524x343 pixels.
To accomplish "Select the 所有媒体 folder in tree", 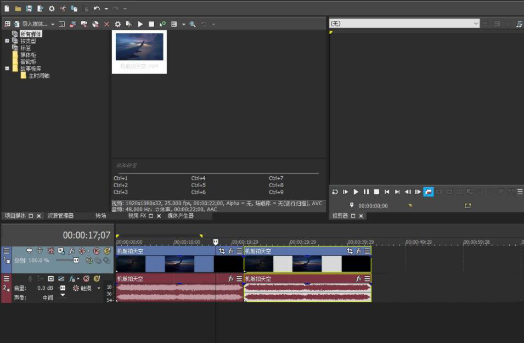I will point(31,34).
